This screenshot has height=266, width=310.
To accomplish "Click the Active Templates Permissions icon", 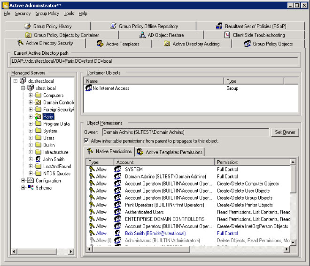I will (140, 152).
